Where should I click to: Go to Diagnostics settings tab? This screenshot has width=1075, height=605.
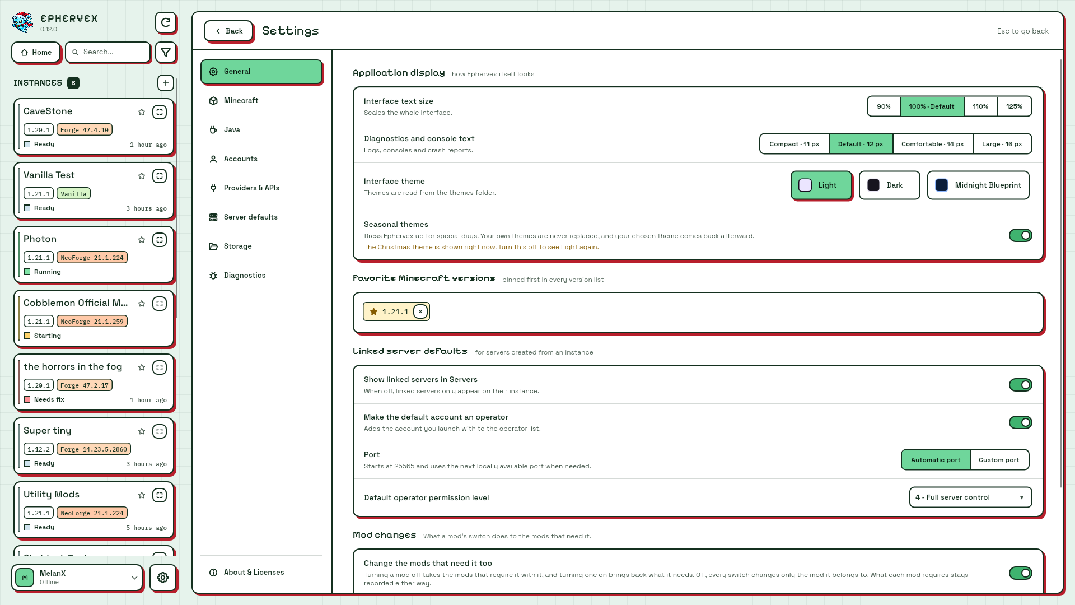(261, 276)
